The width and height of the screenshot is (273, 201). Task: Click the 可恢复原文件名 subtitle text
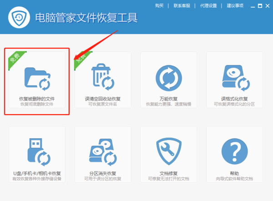pos(103,104)
